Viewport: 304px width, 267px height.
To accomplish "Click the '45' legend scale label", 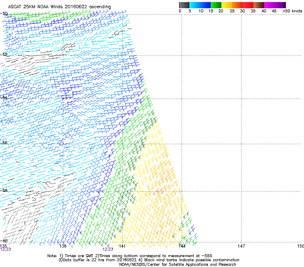I will coord(274,11).
